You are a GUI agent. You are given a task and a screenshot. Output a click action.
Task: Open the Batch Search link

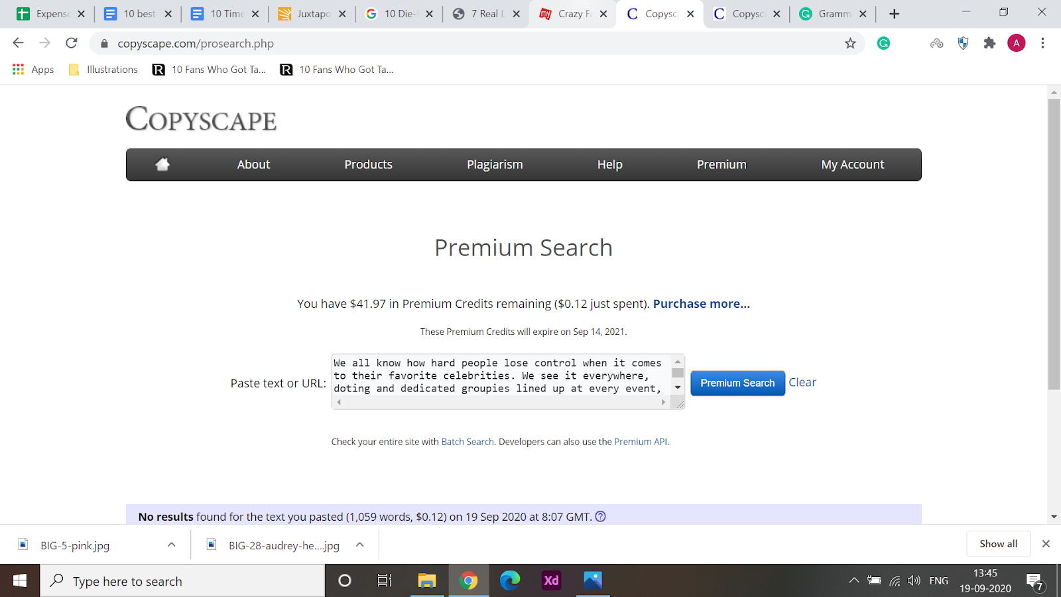468,442
